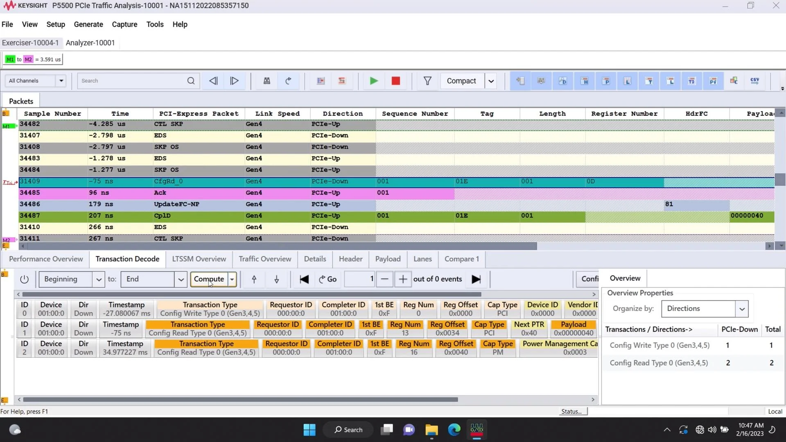Viewport: 786px width, 442px height.
Task: Click the second red marker toolbar icon
Action: click(342, 81)
